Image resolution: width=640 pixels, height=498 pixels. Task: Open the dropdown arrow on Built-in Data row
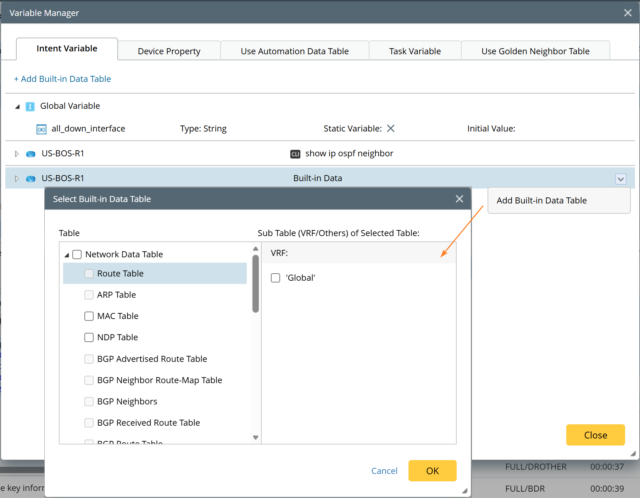pyautogui.click(x=620, y=179)
